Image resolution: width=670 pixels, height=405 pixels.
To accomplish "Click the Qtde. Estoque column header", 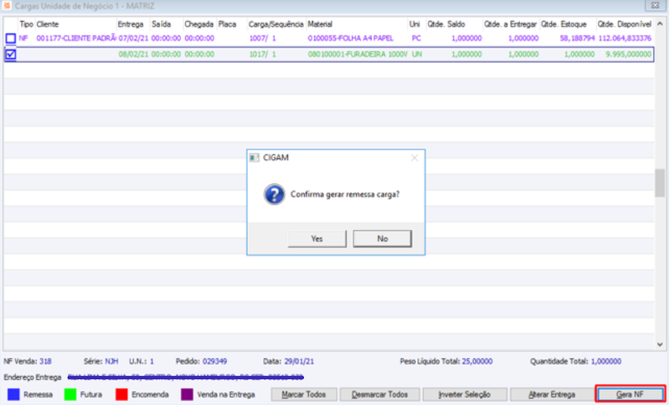I will [x=563, y=24].
